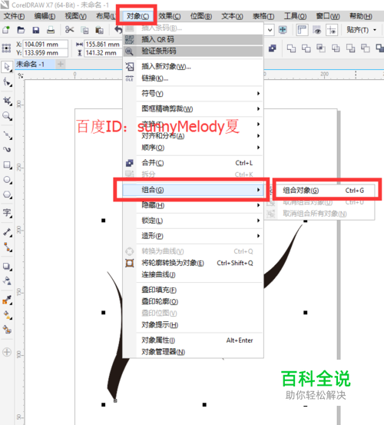The width and height of the screenshot is (384, 425).
Task: Click the Open folder icon
Action: pos(21,30)
